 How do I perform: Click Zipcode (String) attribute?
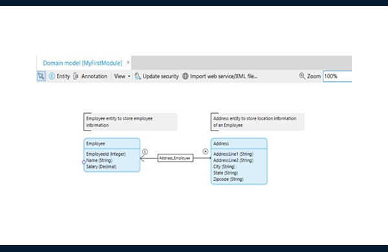[228, 179]
